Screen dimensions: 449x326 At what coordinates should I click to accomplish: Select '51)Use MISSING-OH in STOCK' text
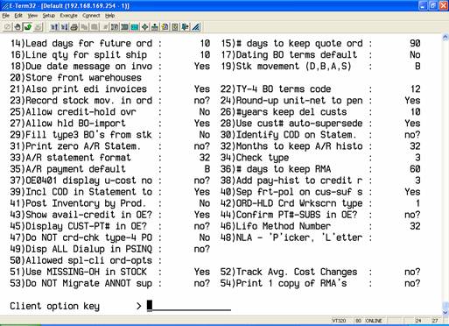tap(79, 271)
